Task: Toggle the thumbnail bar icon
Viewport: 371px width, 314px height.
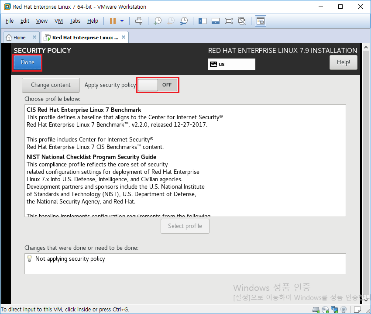Action: point(215,21)
